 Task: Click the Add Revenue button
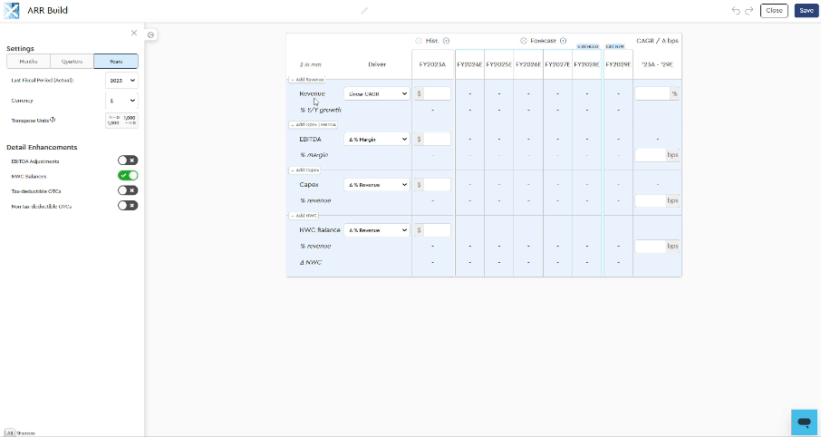pos(307,80)
